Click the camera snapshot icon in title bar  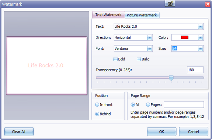tap(170, 4)
